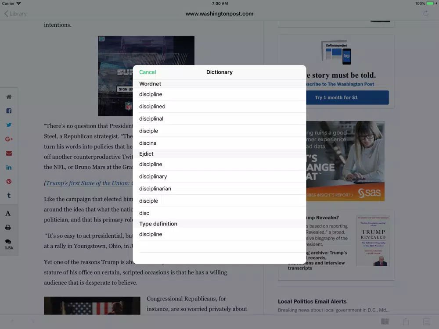Click the SAS advertisement banner
Screen dimensions: 439x329
pos(345,161)
